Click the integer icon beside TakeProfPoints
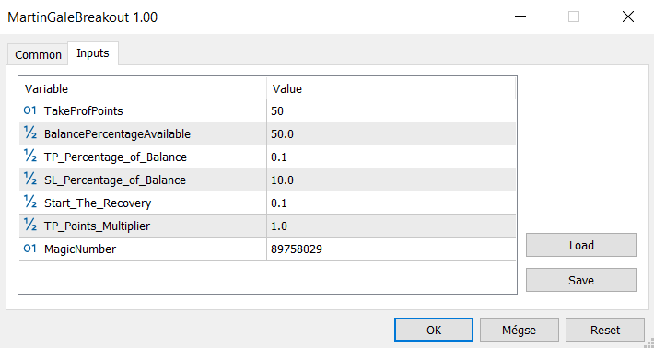This screenshot has height=348, width=654. 30,110
